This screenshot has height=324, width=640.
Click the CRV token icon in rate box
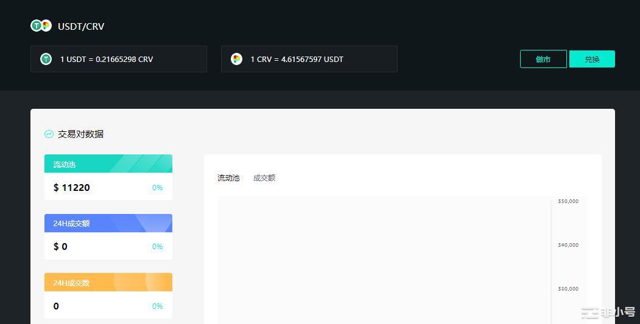[x=236, y=59]
